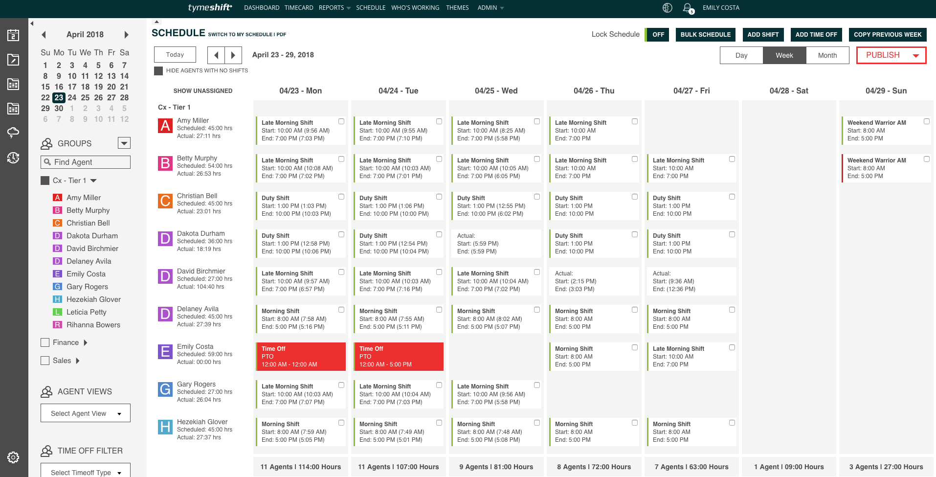Image resolution: width=936 pixels, height=477 pixels.
Task: Switch to the Month view tab
Action: [x=827, y=55]
